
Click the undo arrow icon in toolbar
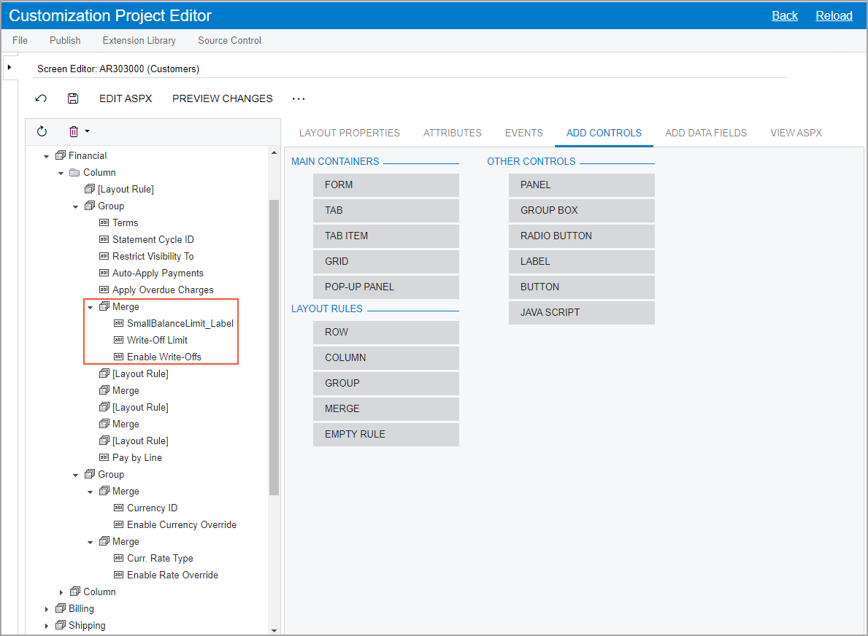click(42, 98)
